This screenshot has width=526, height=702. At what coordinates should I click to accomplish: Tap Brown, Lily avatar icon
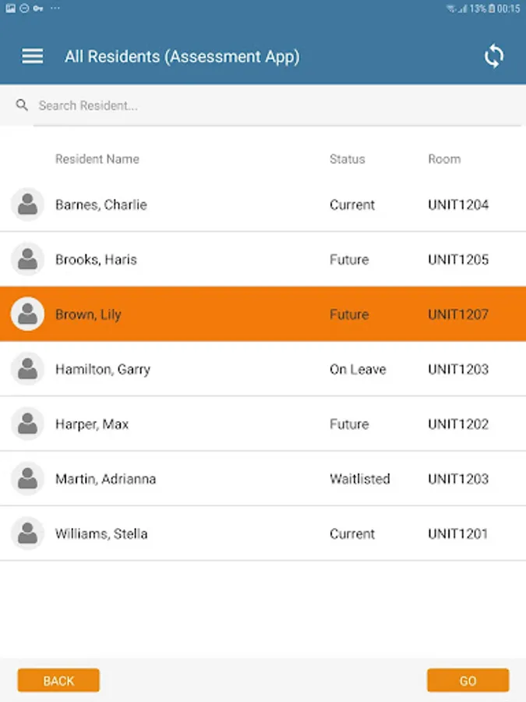pyautogui.click(x=27, y=314)
